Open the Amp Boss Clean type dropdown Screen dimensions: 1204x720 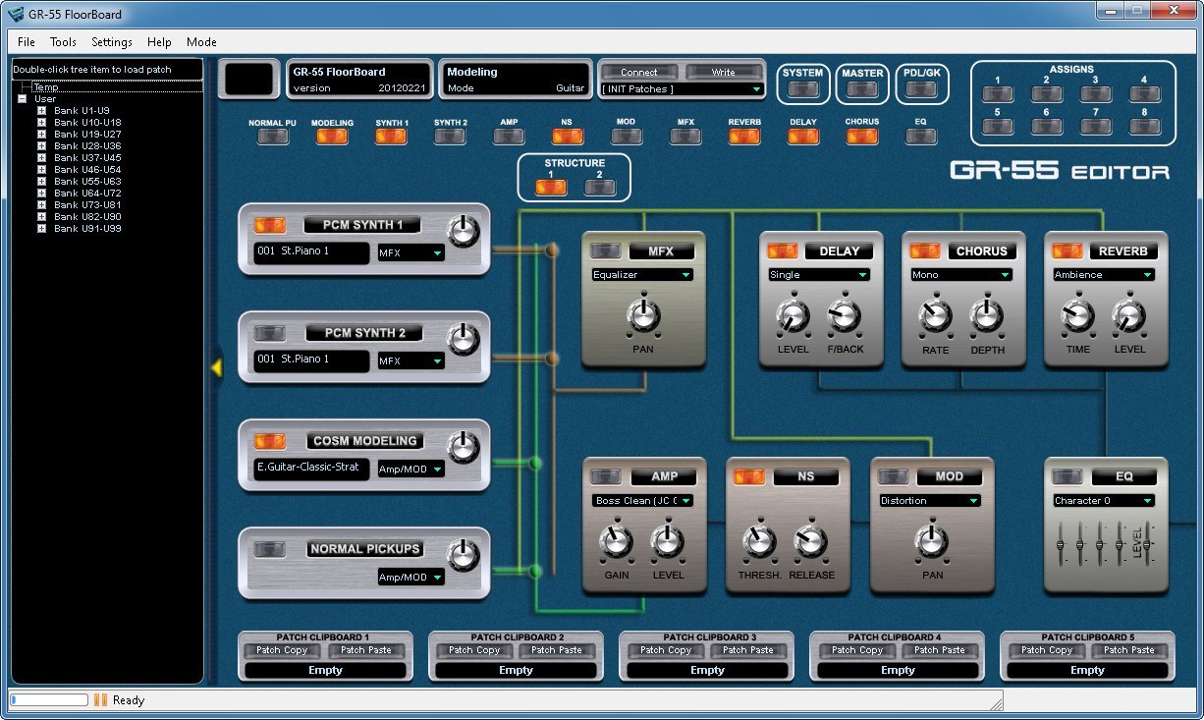(x=644, y=501)
